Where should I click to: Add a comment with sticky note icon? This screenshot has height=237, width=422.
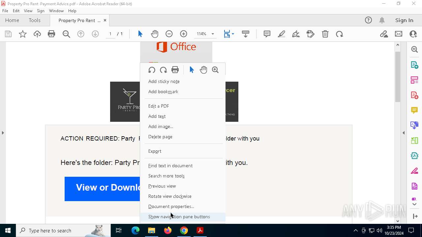tap(267, 34)
